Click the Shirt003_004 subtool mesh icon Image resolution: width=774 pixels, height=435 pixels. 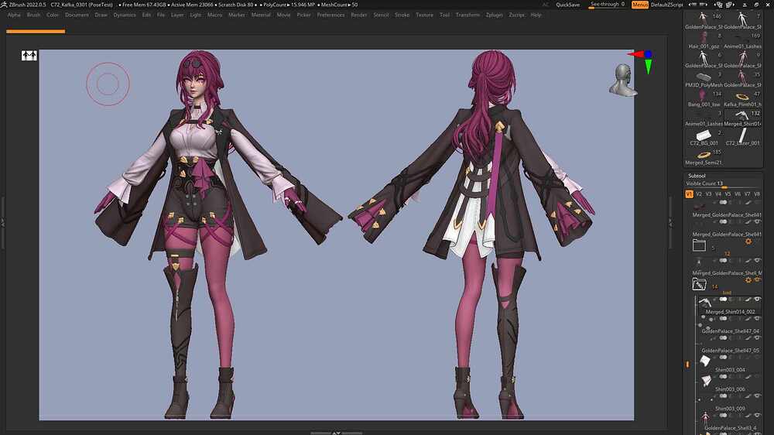(705, 361)
